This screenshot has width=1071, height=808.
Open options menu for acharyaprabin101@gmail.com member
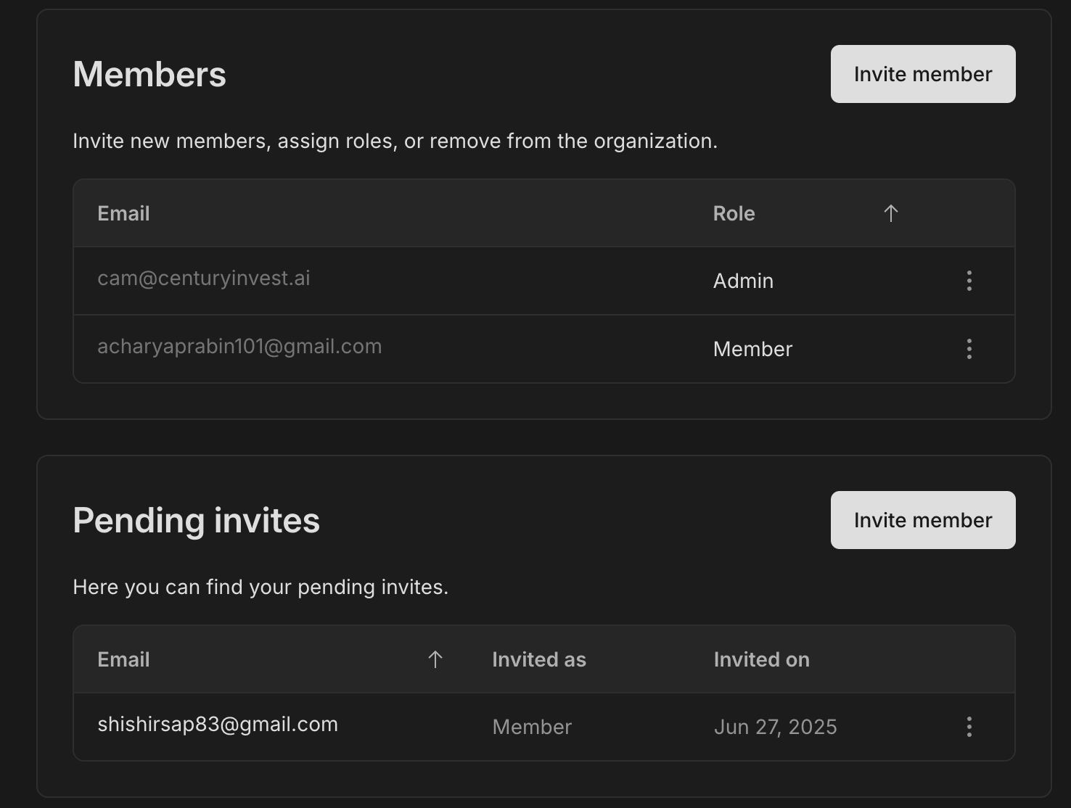pos(969,349)
